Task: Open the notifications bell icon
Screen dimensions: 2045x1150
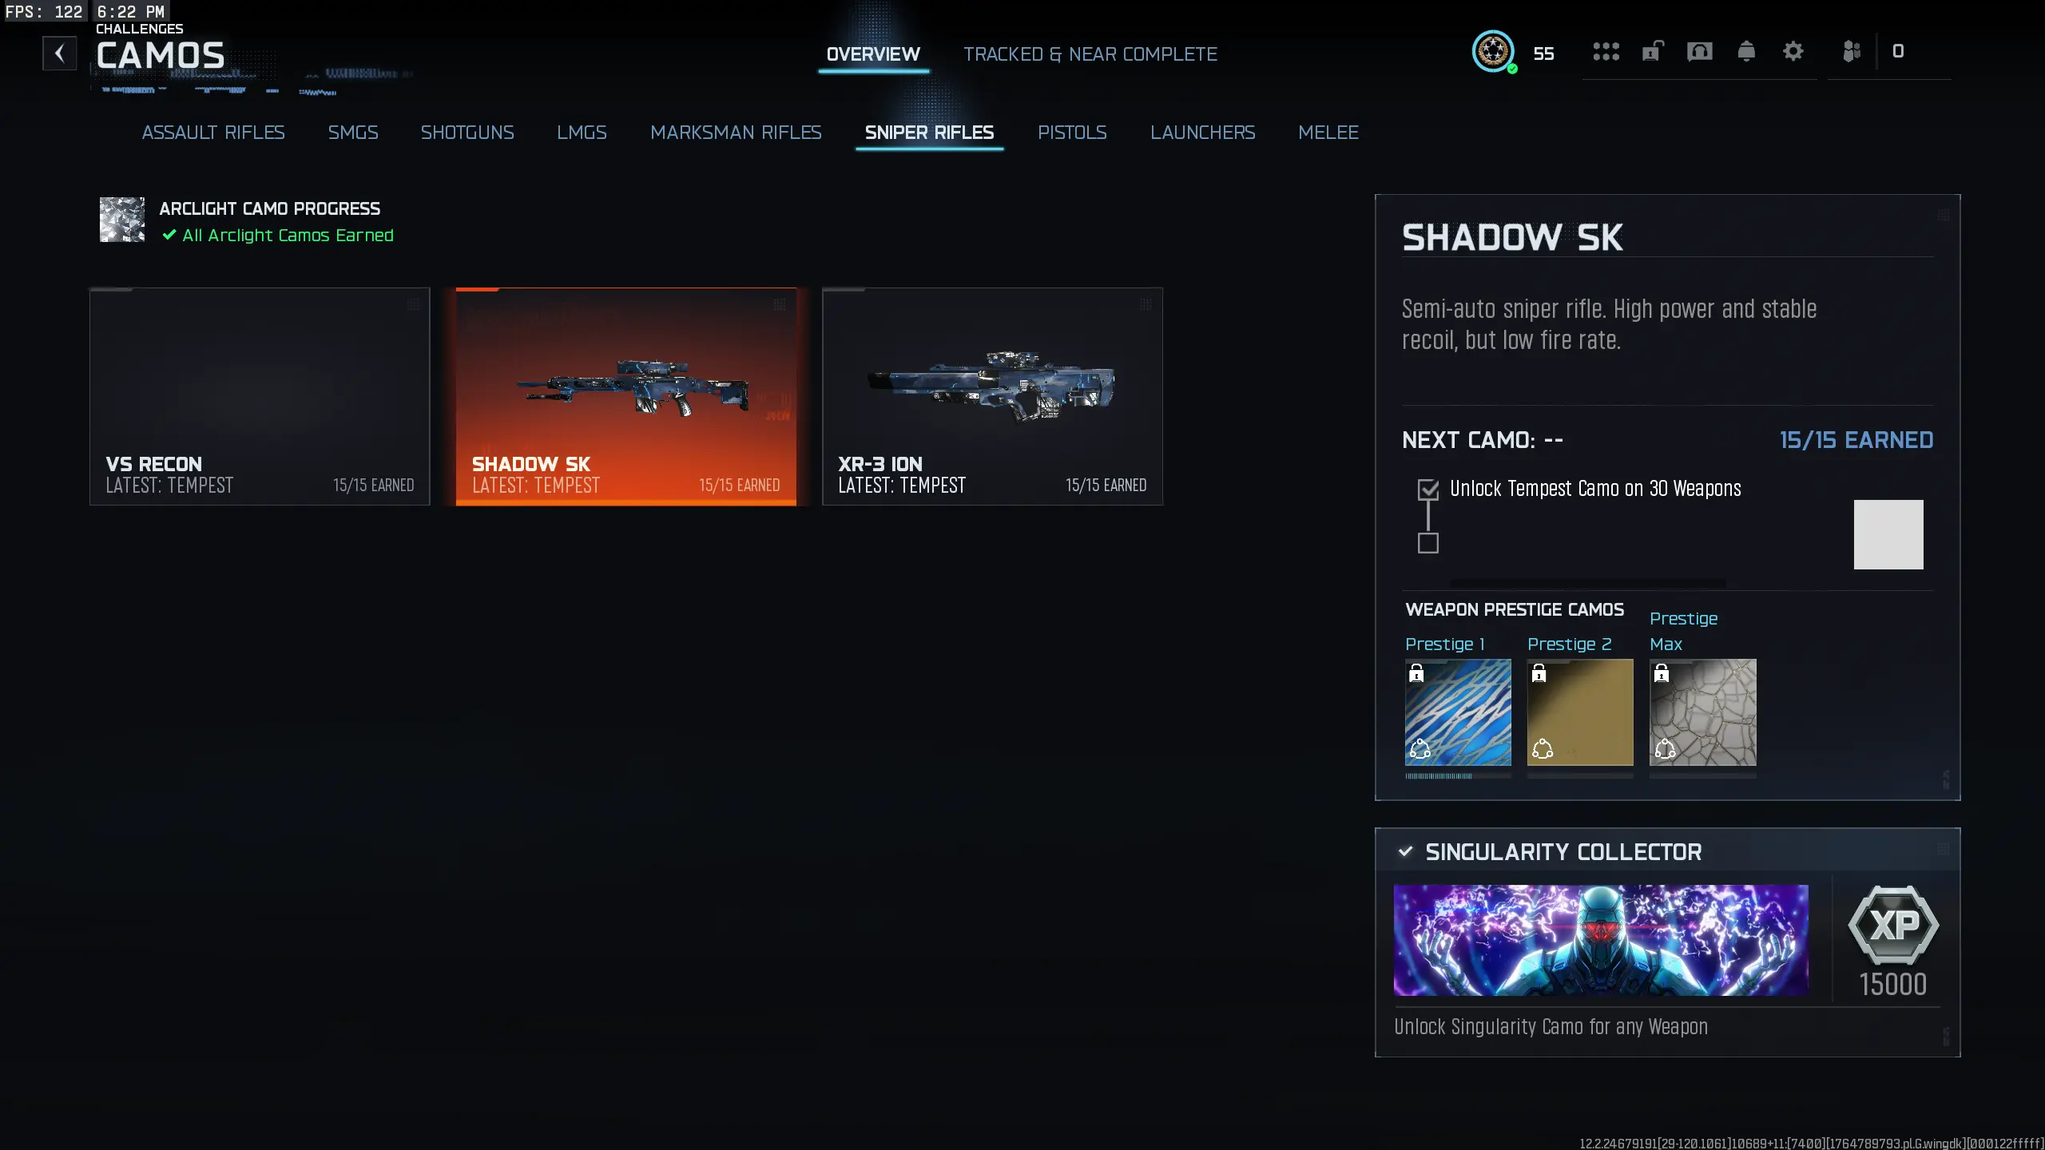Action: (x=1746, y=52)
